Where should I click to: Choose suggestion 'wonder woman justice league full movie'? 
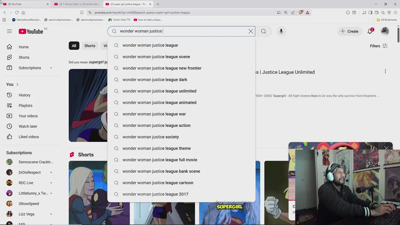[x=181, y=160]
